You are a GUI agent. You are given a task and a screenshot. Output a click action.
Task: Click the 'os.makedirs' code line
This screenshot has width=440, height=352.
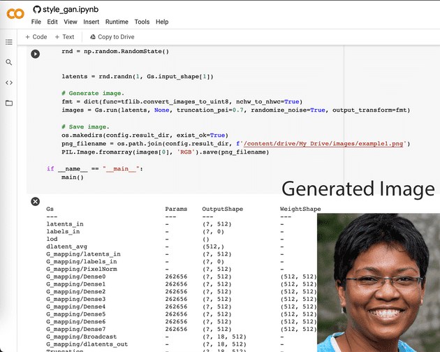click(x=145, y=135)
